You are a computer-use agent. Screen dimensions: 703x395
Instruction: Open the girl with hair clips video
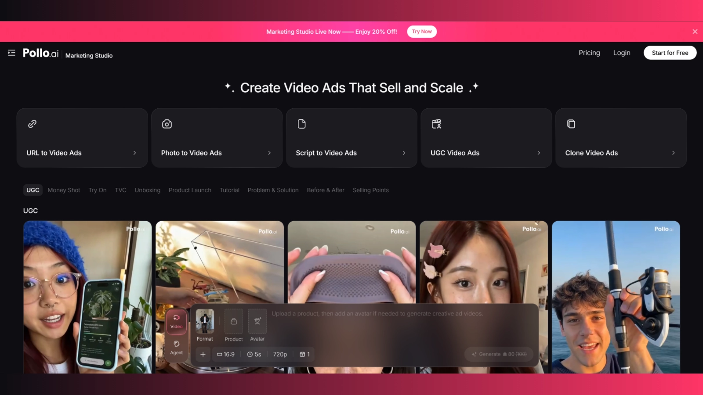(x=484, y=262)
